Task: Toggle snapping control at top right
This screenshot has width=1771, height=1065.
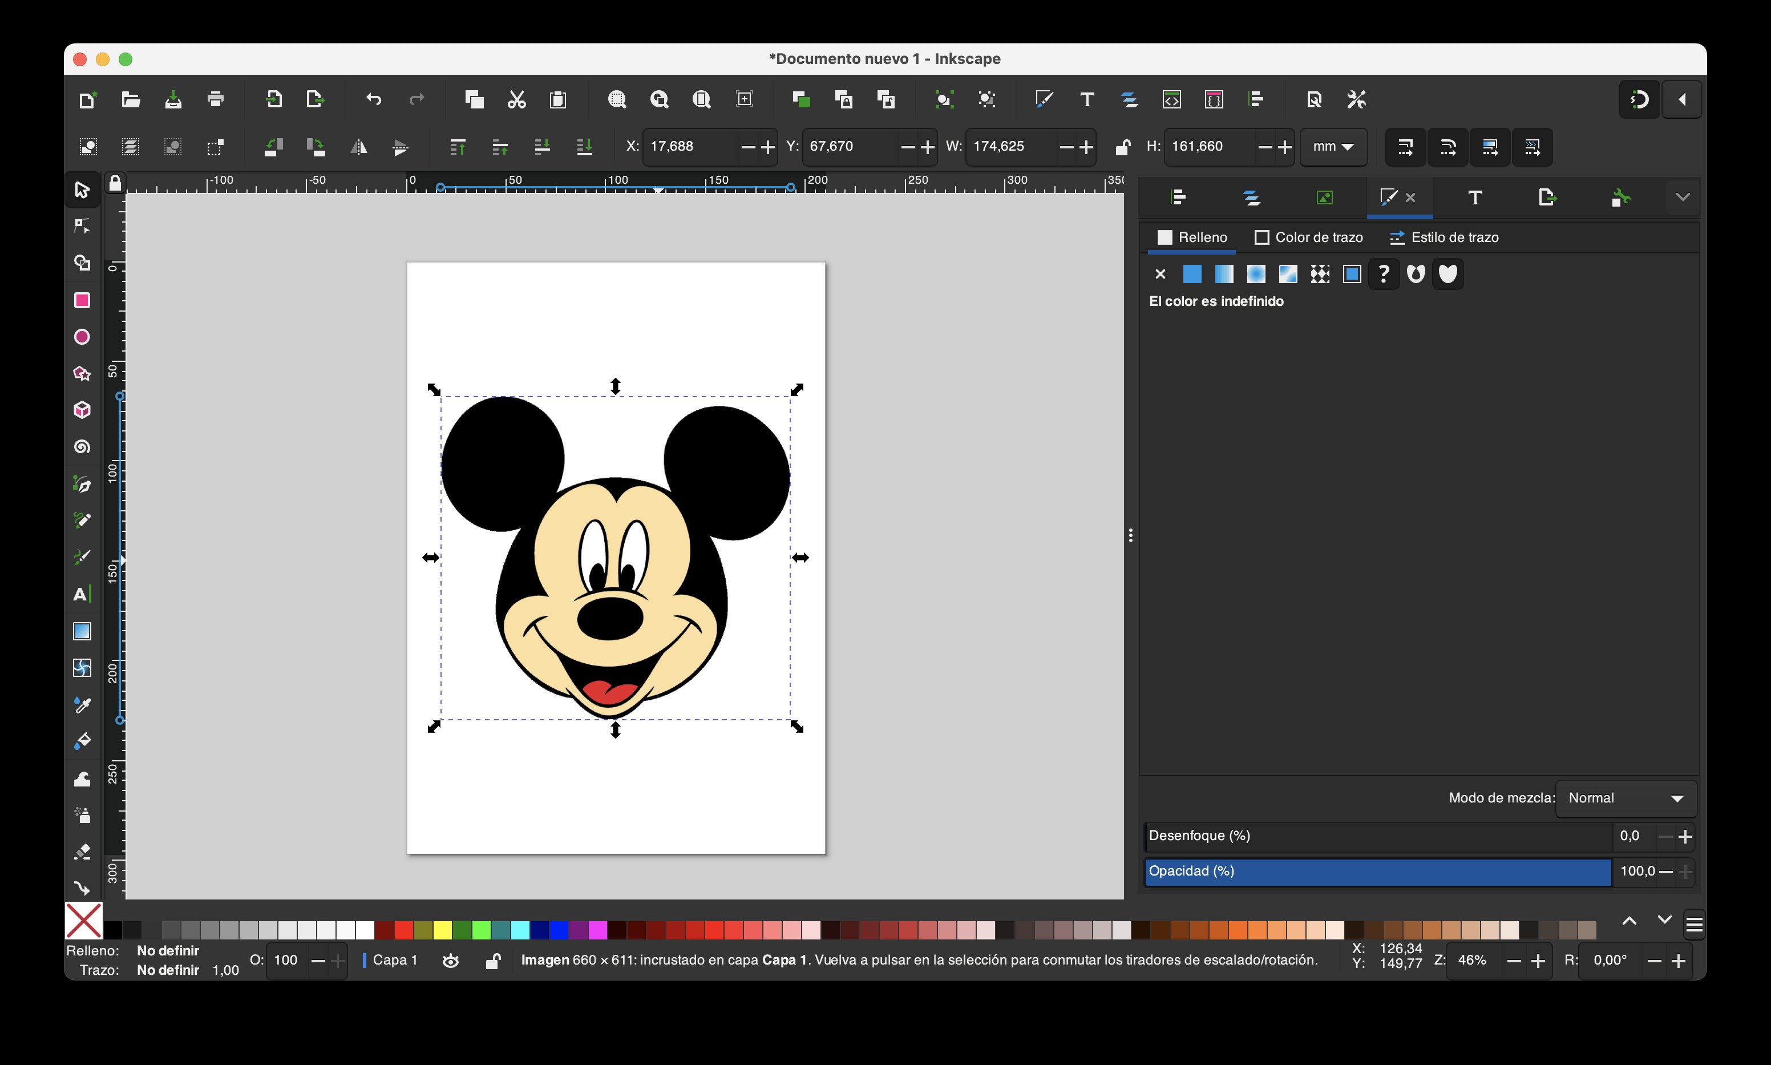Action: [x=1639, y=100]
